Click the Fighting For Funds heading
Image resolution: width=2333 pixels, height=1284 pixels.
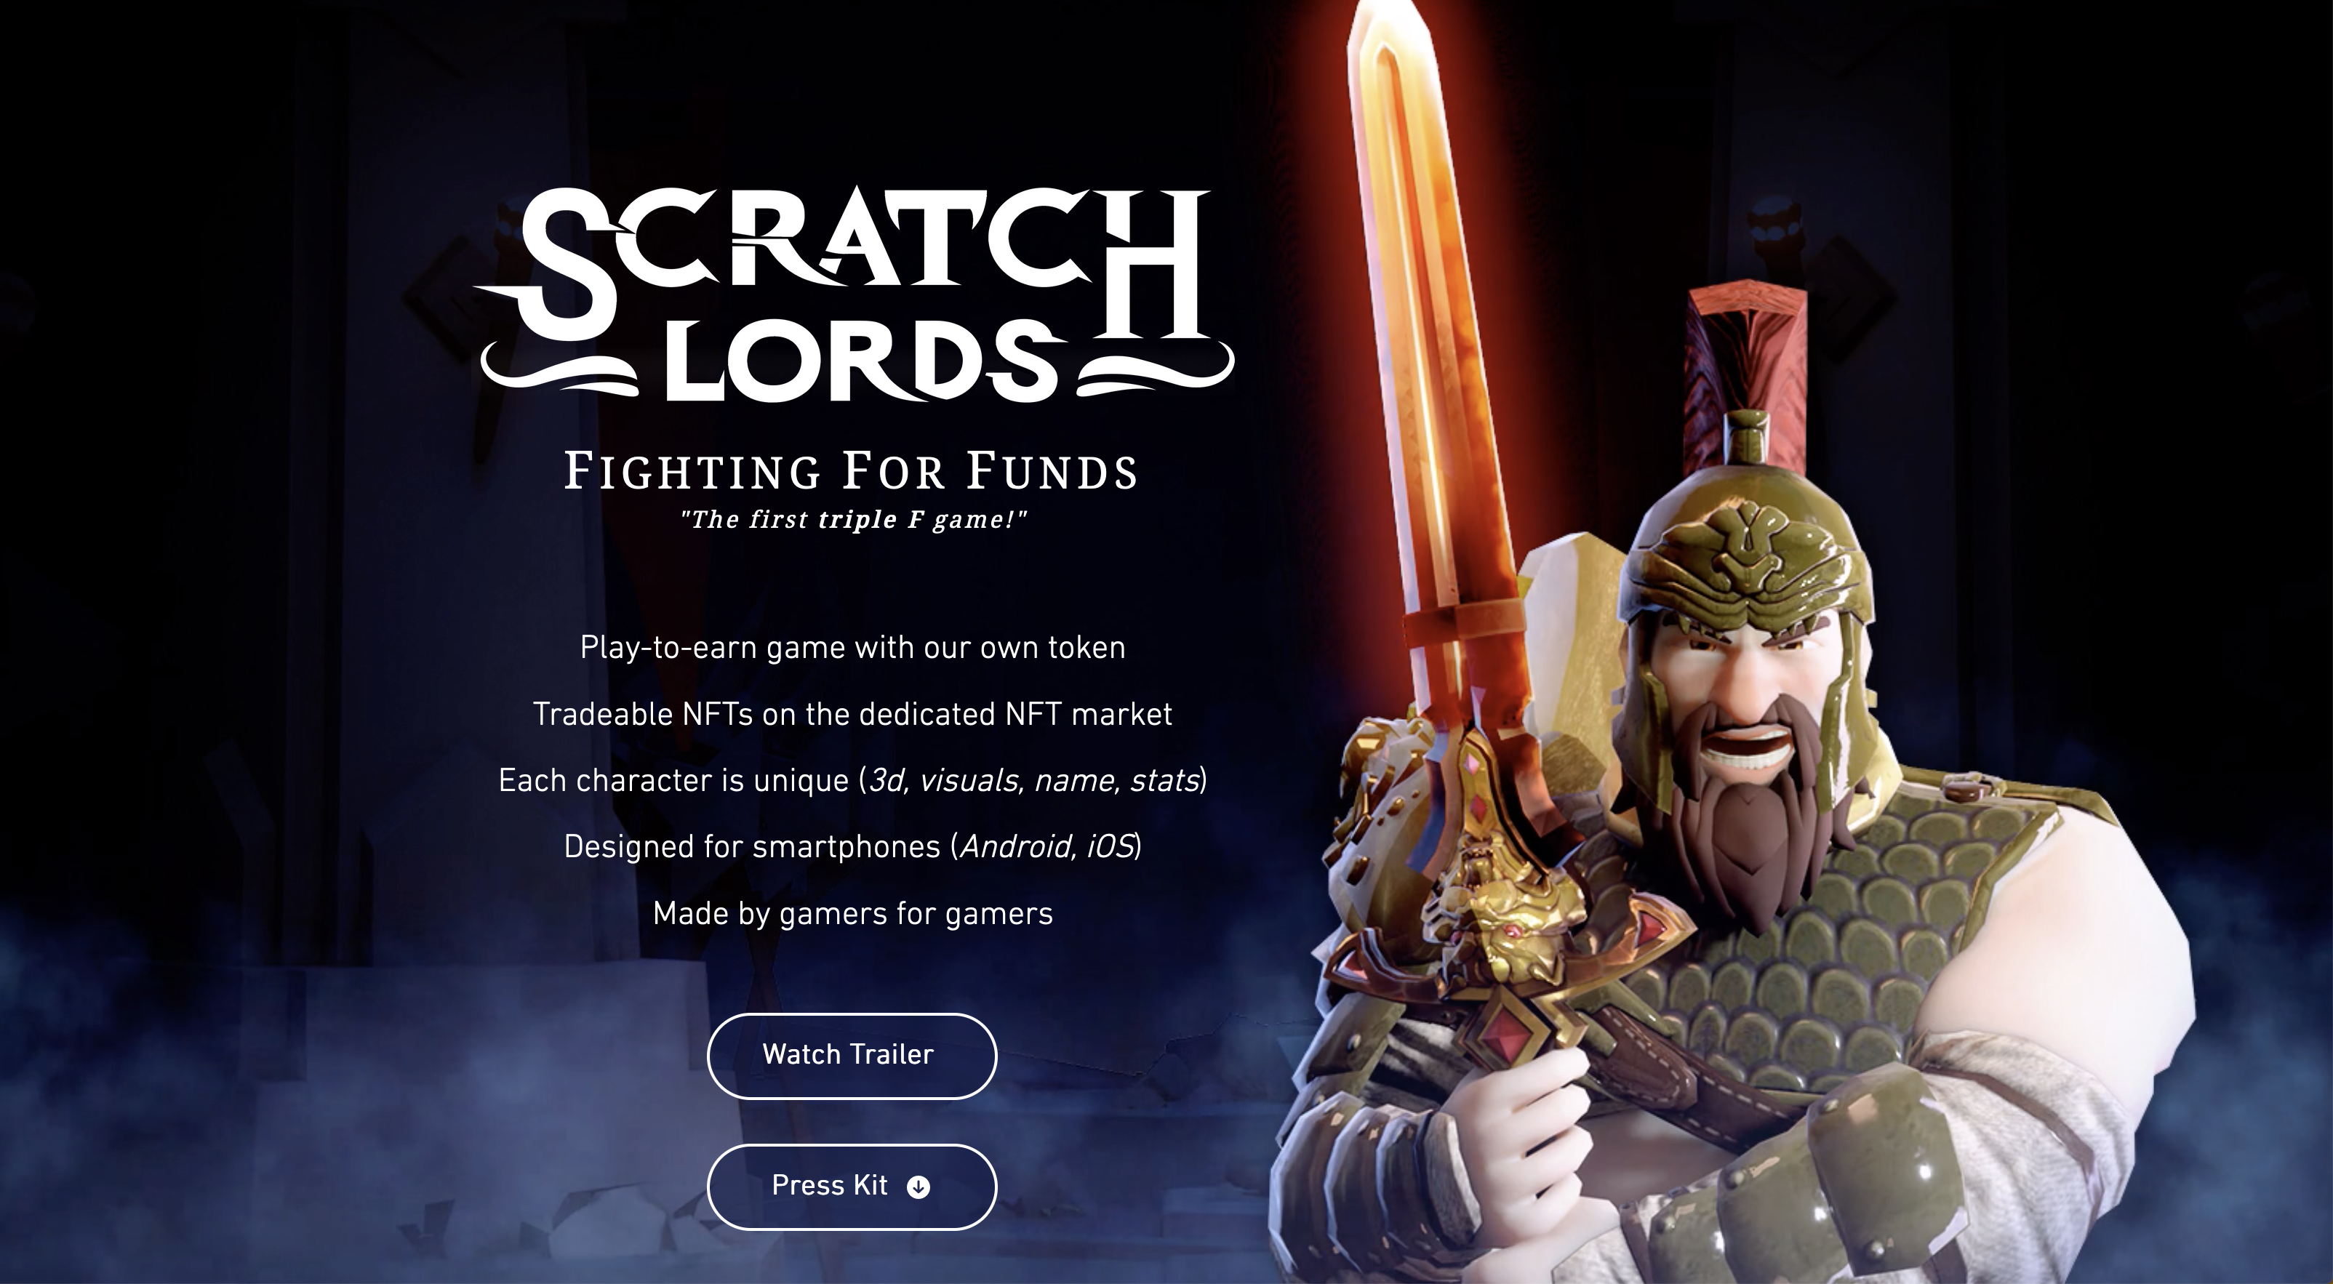852,472
